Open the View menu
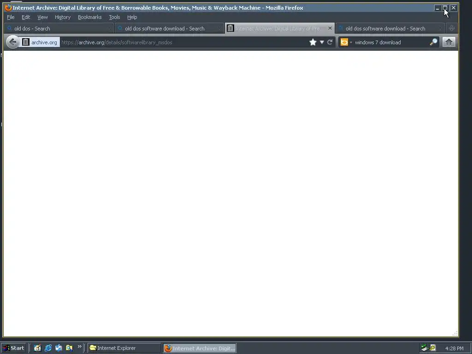This screenshot has width=472, height=354. click(x=42, y=17)
